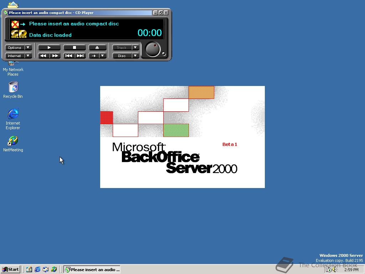The height and width of the screenshot is (274, 365).
Task: Open the play mode dropdown arrow
Action: point(103,56)
